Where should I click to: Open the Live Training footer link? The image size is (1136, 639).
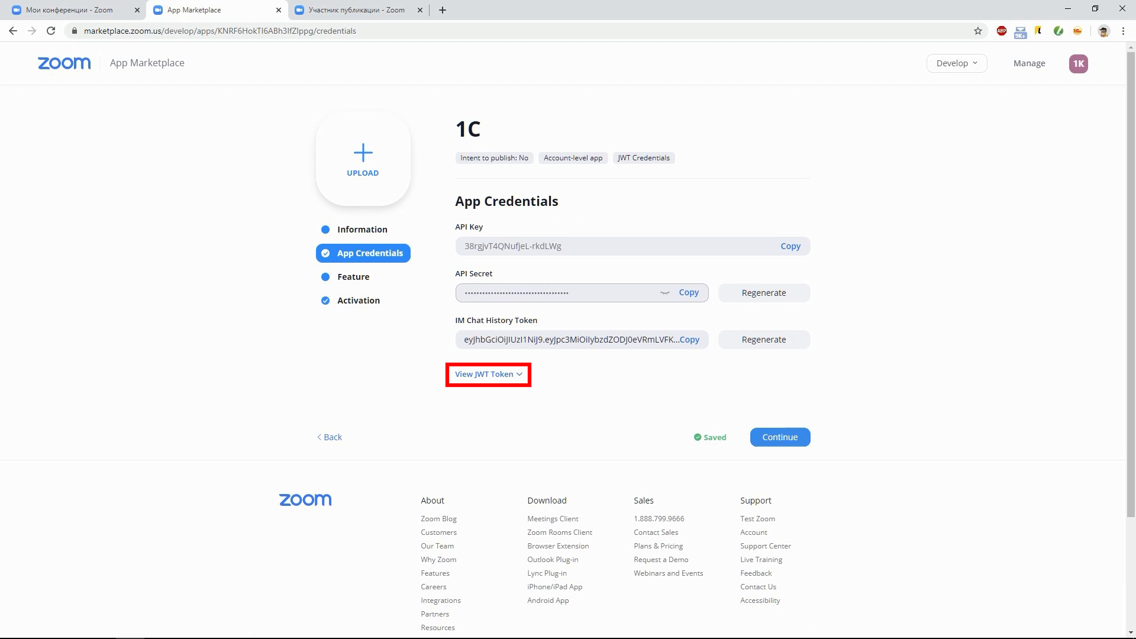coord(761,560)
